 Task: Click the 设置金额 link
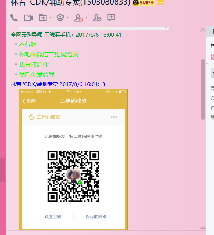pyautogui.click(x=53, y=217)
